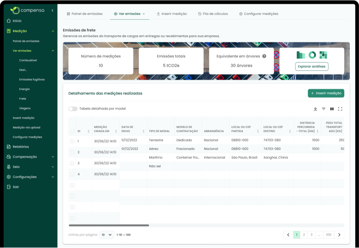359x248 pixels.
Task: Open the Linhas por página dropdown
Action: point(107,235)
